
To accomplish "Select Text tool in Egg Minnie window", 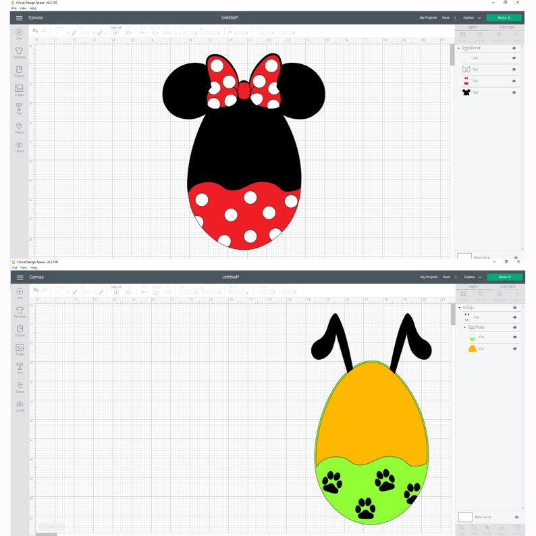I will 19,109.
